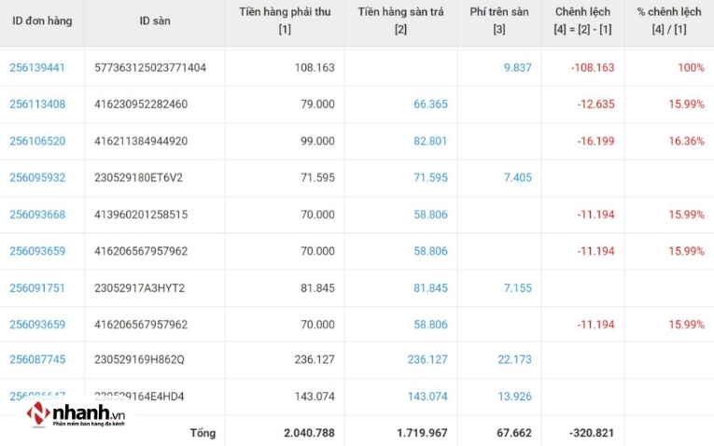
Task: Open the 82.801 marketplace payout value
Action: pyautogui.click(x=429, y=141)
